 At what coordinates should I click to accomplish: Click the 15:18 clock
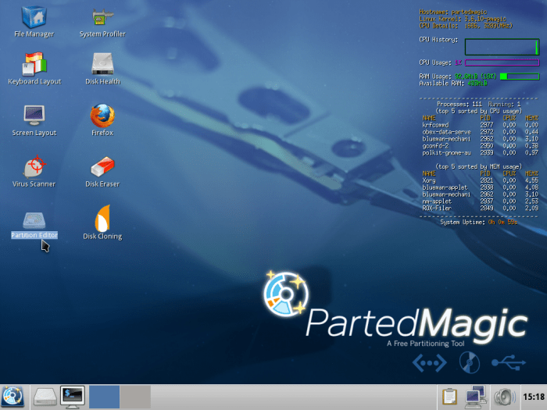[x=534, y=397]
